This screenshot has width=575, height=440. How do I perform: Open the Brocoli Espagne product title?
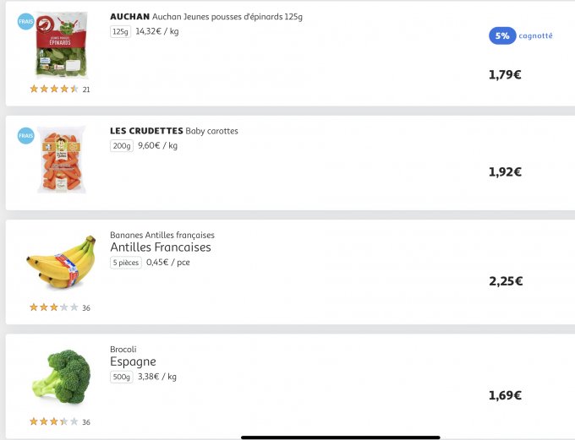click(133, 361)
